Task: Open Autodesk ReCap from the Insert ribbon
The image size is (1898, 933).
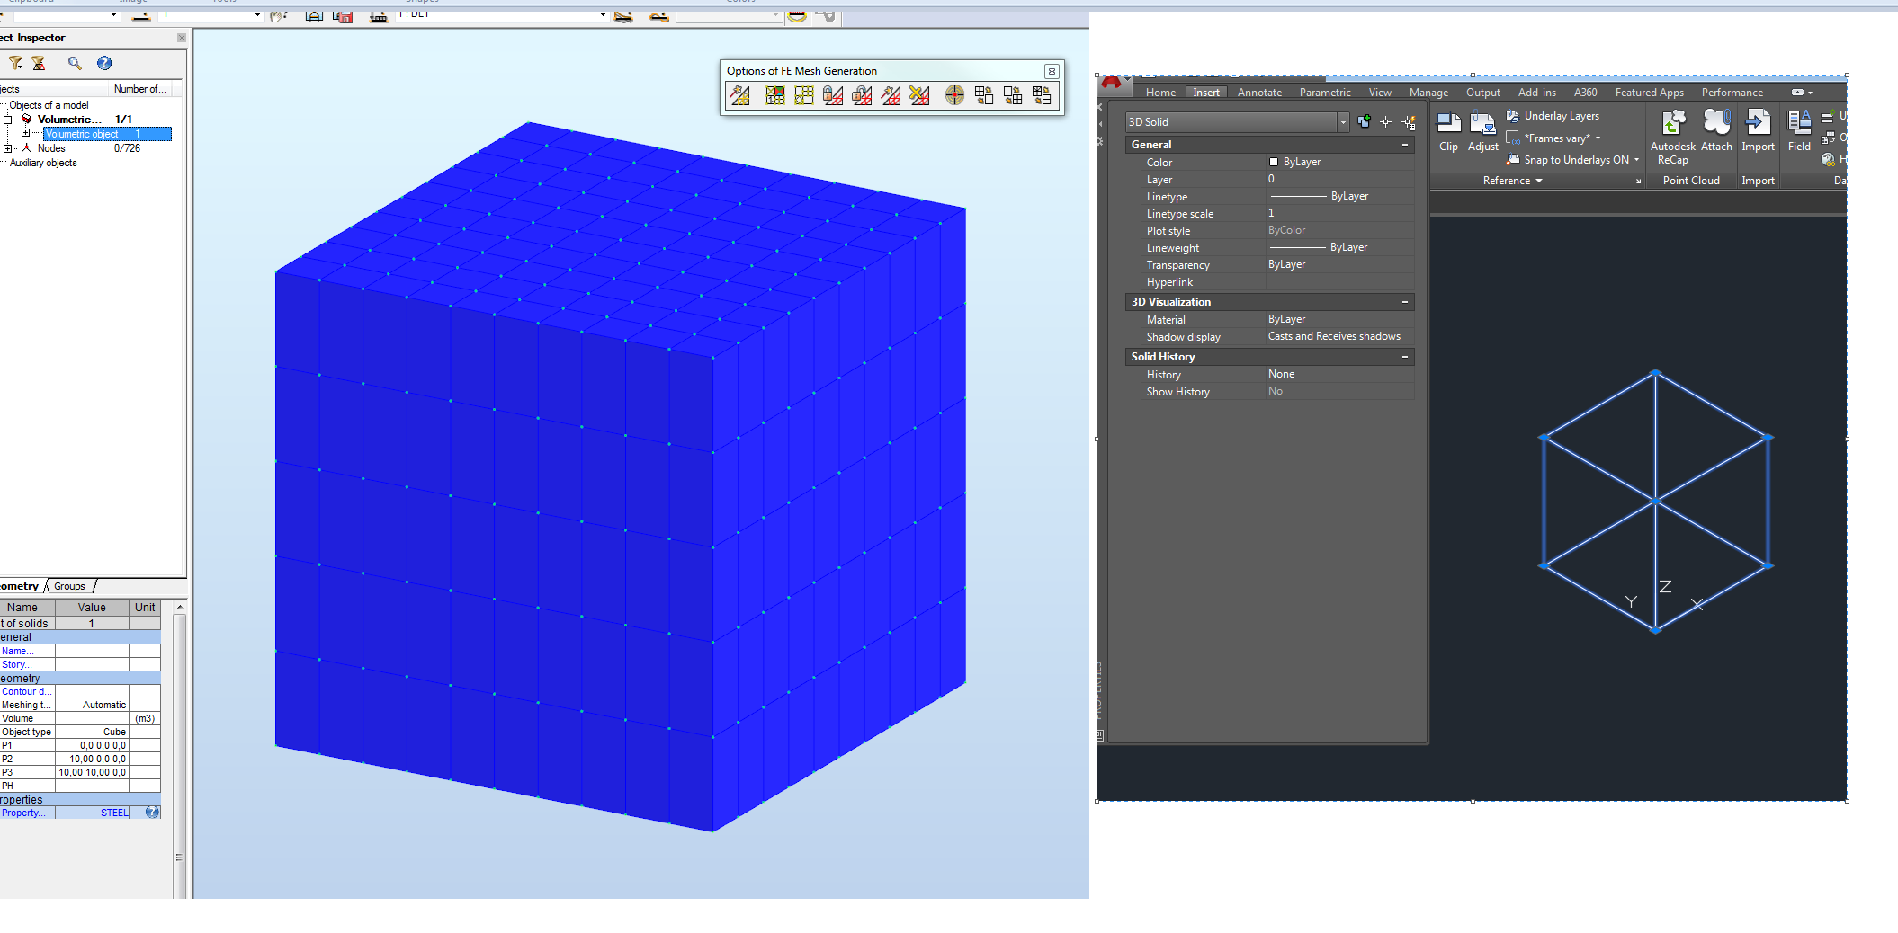Action: (x=1673, y=130)
